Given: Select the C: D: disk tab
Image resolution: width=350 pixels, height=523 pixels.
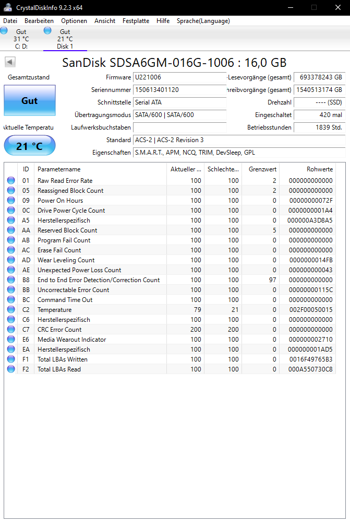Looking at the screenshot, I should [x=21, y=39].
